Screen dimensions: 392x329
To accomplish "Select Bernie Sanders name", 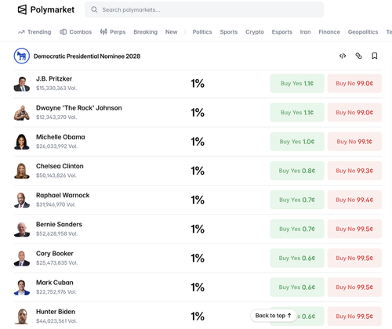I will pyautogui.click(x=59, y=224).
